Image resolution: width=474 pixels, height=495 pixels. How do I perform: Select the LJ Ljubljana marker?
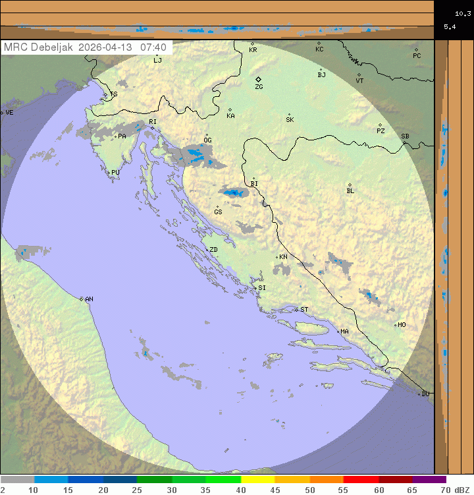tap(157, 55)
